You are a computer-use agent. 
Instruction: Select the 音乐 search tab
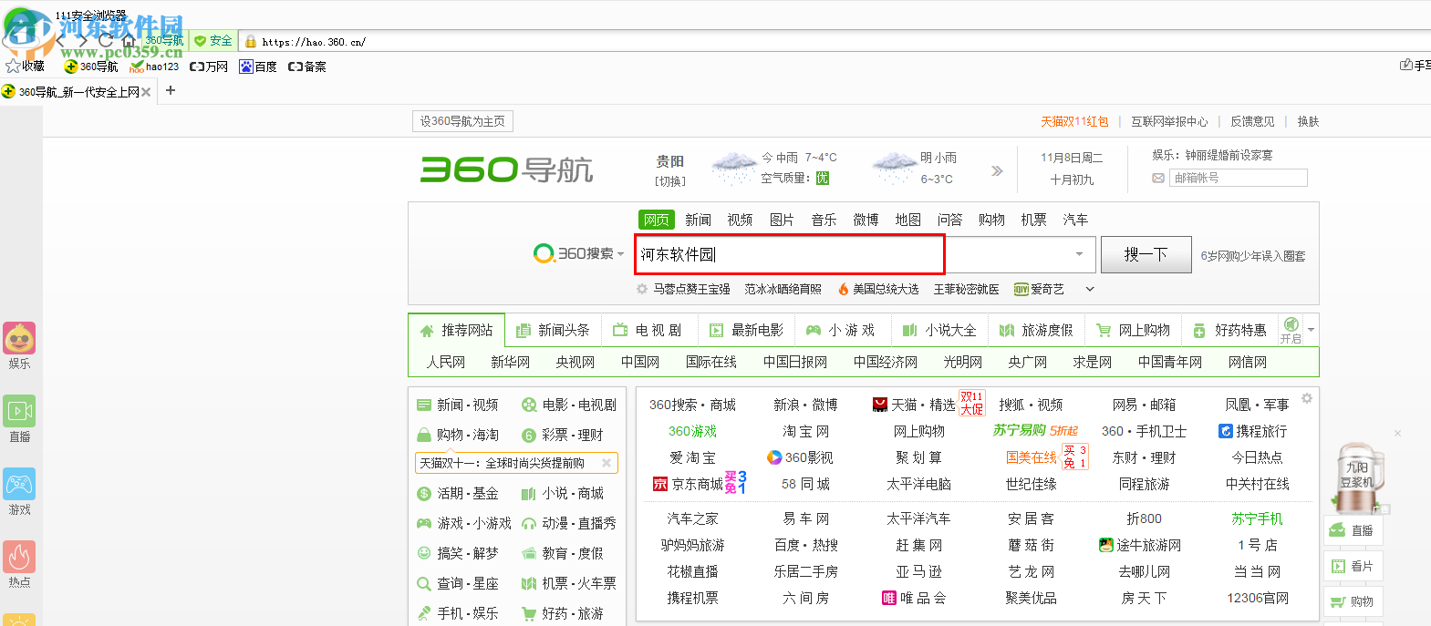click(x=824, y=220)
